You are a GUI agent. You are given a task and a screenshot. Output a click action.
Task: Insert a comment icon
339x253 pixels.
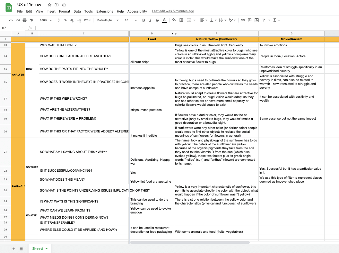(x=250, y=20)
